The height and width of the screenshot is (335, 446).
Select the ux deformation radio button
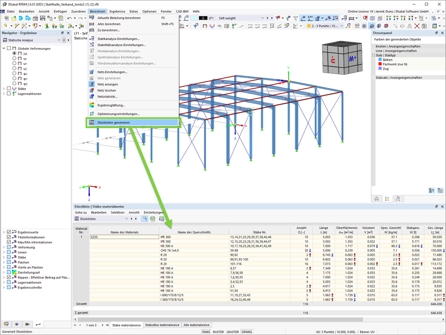[14, 58]
